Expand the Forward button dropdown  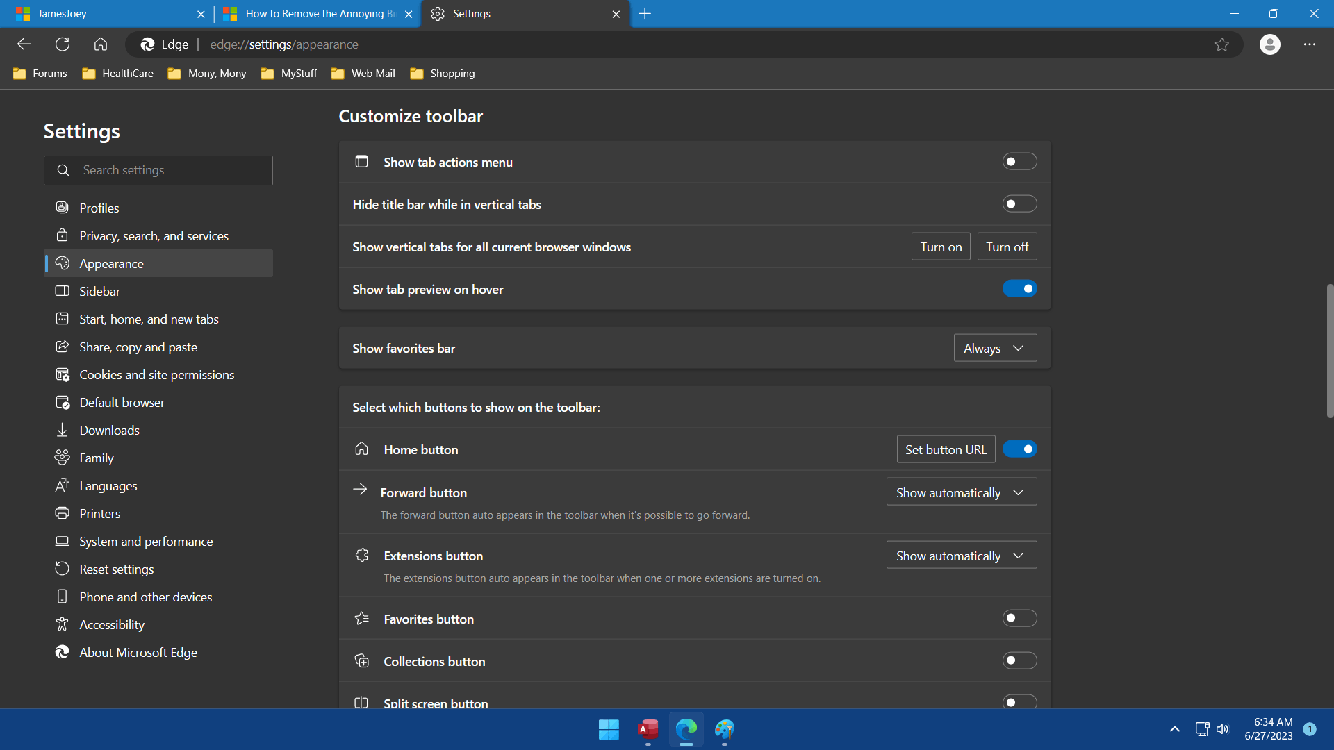click(x=961, y=492)
